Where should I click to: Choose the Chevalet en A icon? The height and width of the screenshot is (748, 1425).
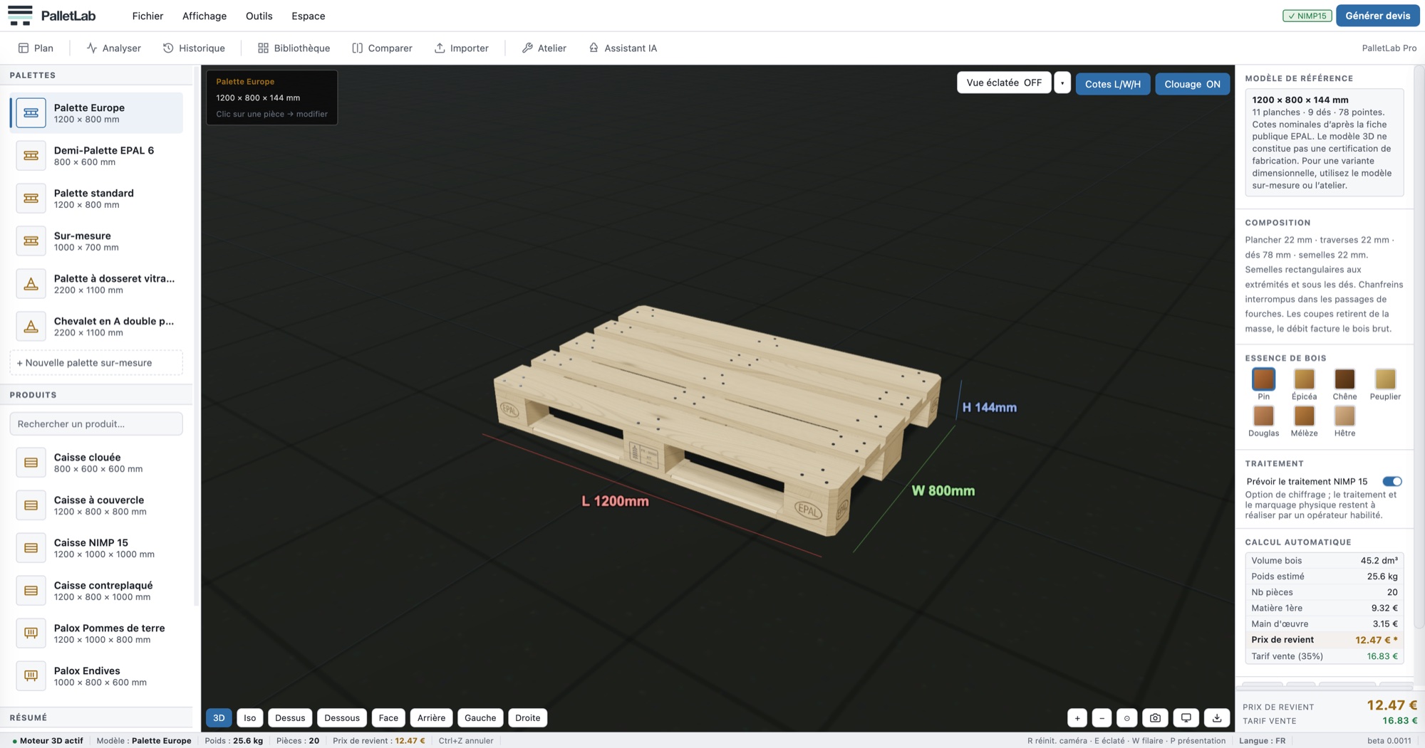tap(31, 326)
